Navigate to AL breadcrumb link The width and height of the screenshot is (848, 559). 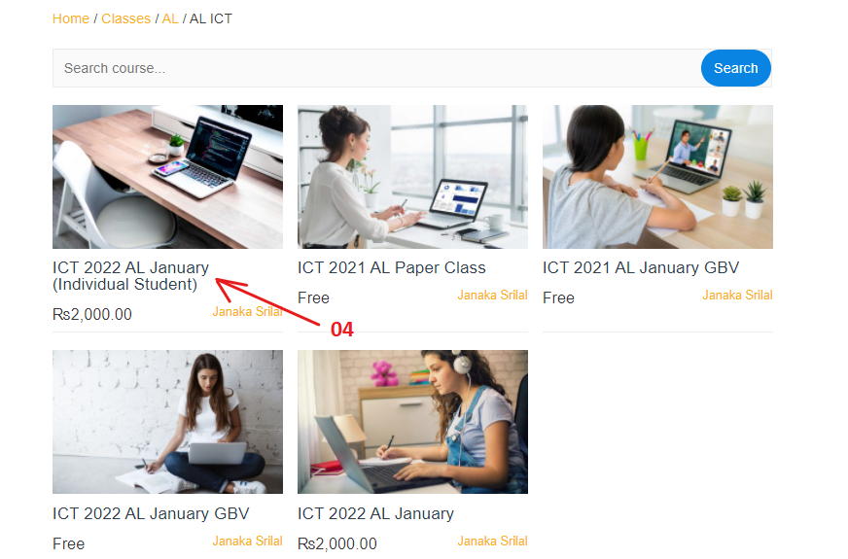(170, 18)
